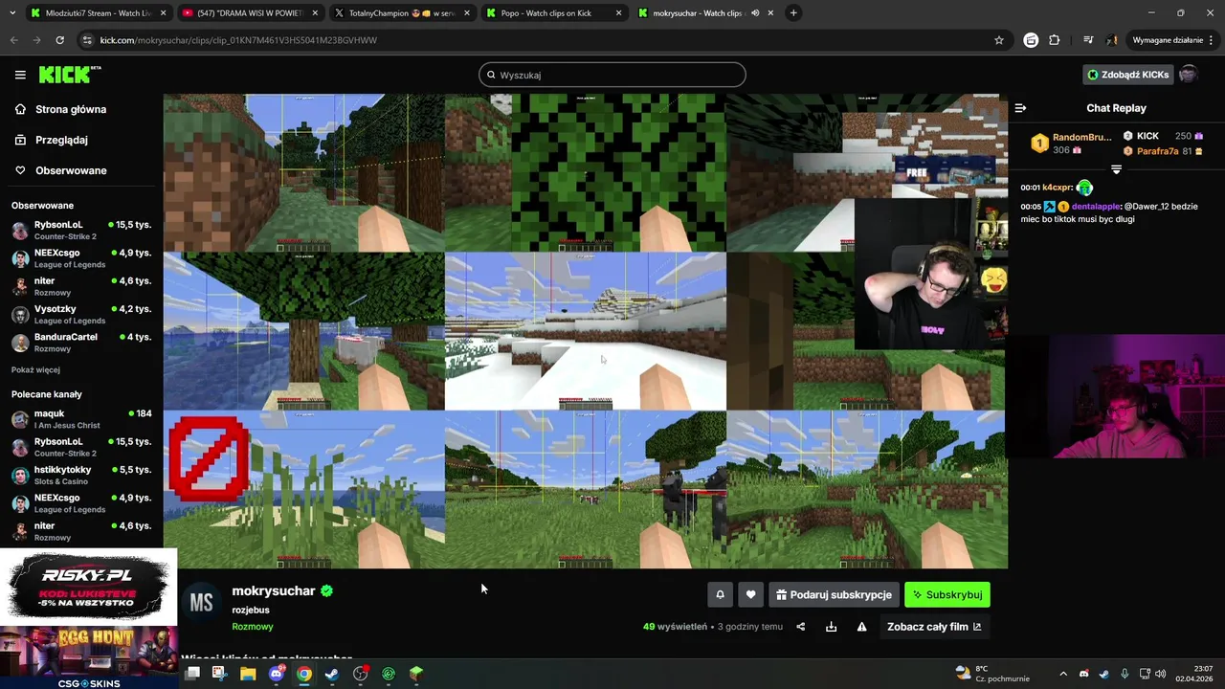Open the browser extensions puzzle icon
Image resolution: width=1225 pixels, height=689 pixels.
pyautogui.click(x=1055, y=40)
